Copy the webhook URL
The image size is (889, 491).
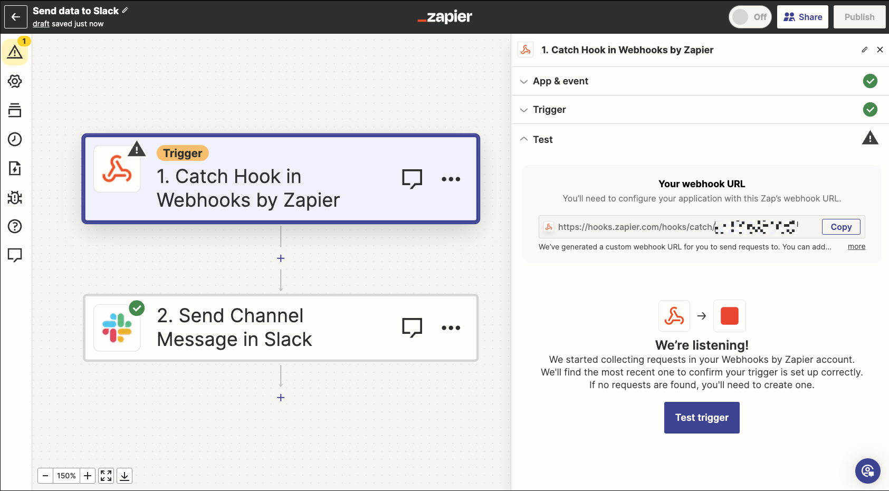click(x=840, y=227)
